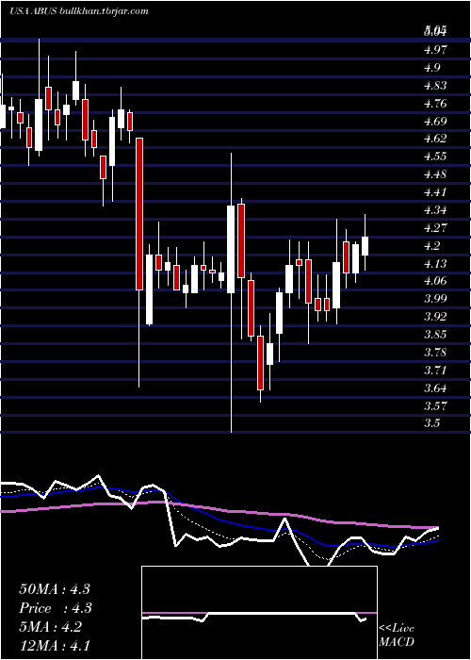The height and width of the screenshot is (660, 471).
Task: Click the 4.97 price axis label
Action: pyautogui.click(x=435, y=50)
